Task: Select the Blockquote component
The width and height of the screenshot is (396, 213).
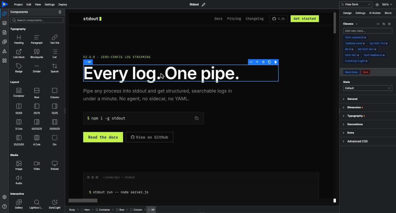Action: tap(37, 54)
